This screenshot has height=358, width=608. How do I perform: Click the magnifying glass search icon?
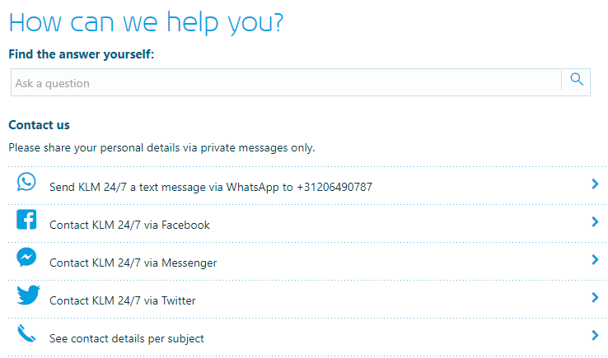point(577,80)
